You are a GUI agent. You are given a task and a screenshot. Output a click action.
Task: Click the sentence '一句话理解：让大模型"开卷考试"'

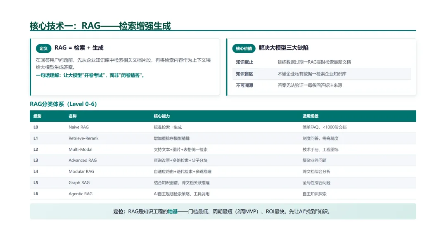pyautogui.click(x=69, y=75)
